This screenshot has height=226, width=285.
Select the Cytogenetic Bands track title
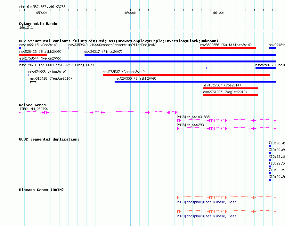tap(38, 24)
